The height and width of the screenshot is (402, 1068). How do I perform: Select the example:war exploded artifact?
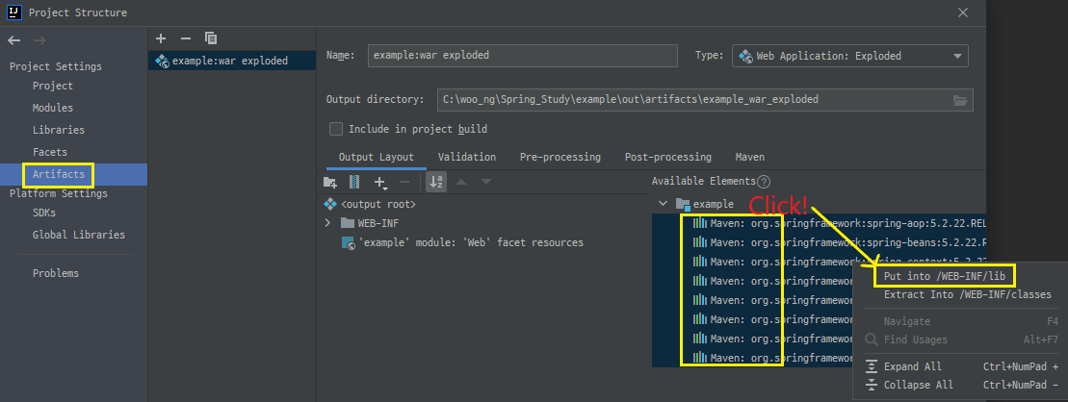pyautogui.click(x=231, y=61)
